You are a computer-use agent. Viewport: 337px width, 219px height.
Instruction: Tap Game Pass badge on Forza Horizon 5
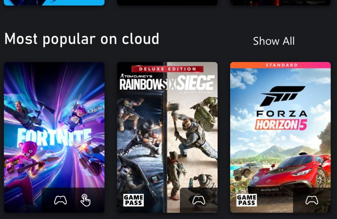[x=247, y=200]
